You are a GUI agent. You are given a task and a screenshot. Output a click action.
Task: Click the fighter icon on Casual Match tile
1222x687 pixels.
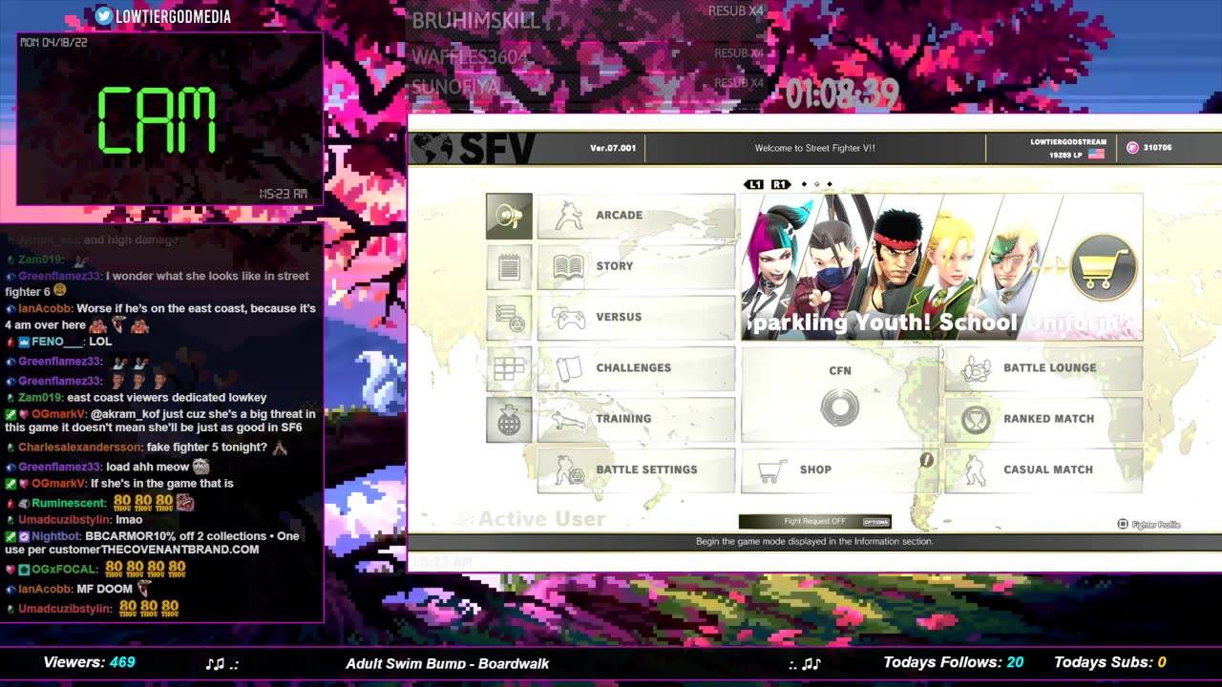click(976, 470)
